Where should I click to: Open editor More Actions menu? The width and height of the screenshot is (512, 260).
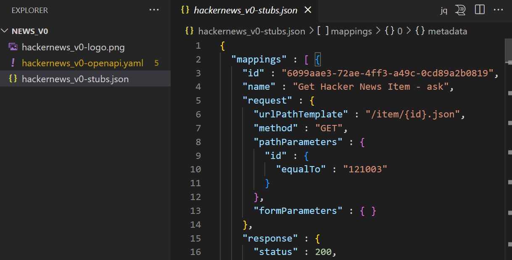[498, 10]
